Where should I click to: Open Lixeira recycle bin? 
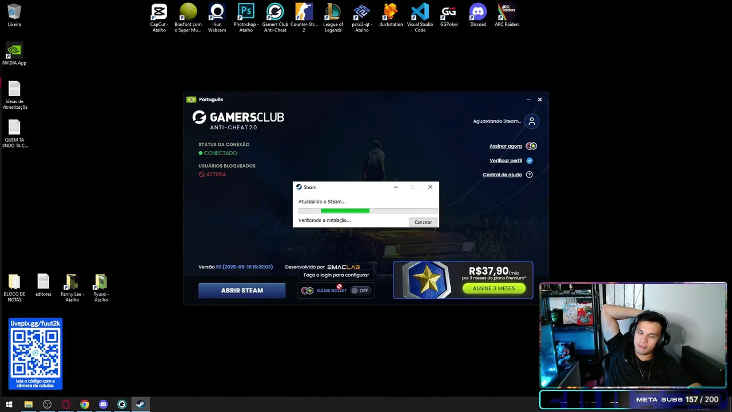tap(14, 15)
